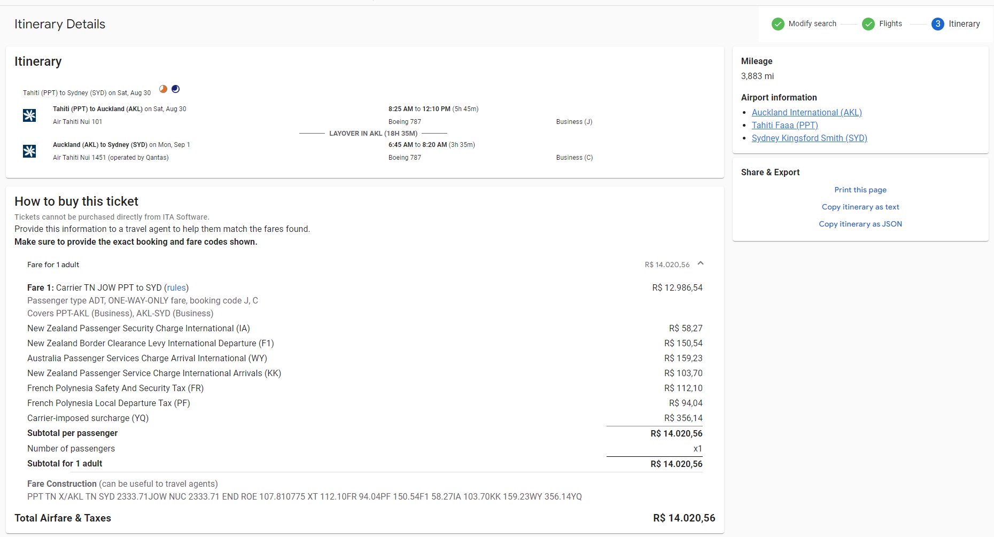Click the Number of passengers x1 value
Screen dimensions: 994x537
coord(698,448)
